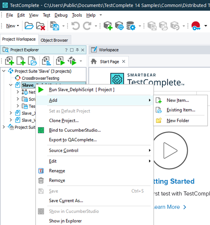Screen dimensions: 210x225
Task: Expand the Script tree node
Action: click(18, 99)
